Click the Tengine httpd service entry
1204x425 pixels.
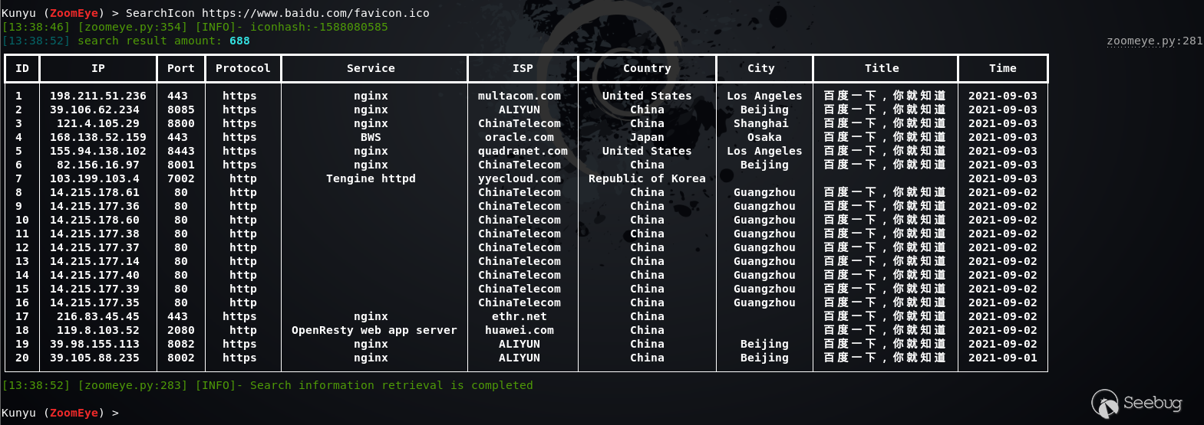pos(371,178)
